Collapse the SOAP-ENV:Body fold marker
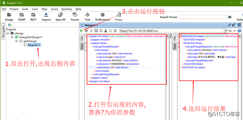Screen dimensions: 243x120 click(179, 43)
